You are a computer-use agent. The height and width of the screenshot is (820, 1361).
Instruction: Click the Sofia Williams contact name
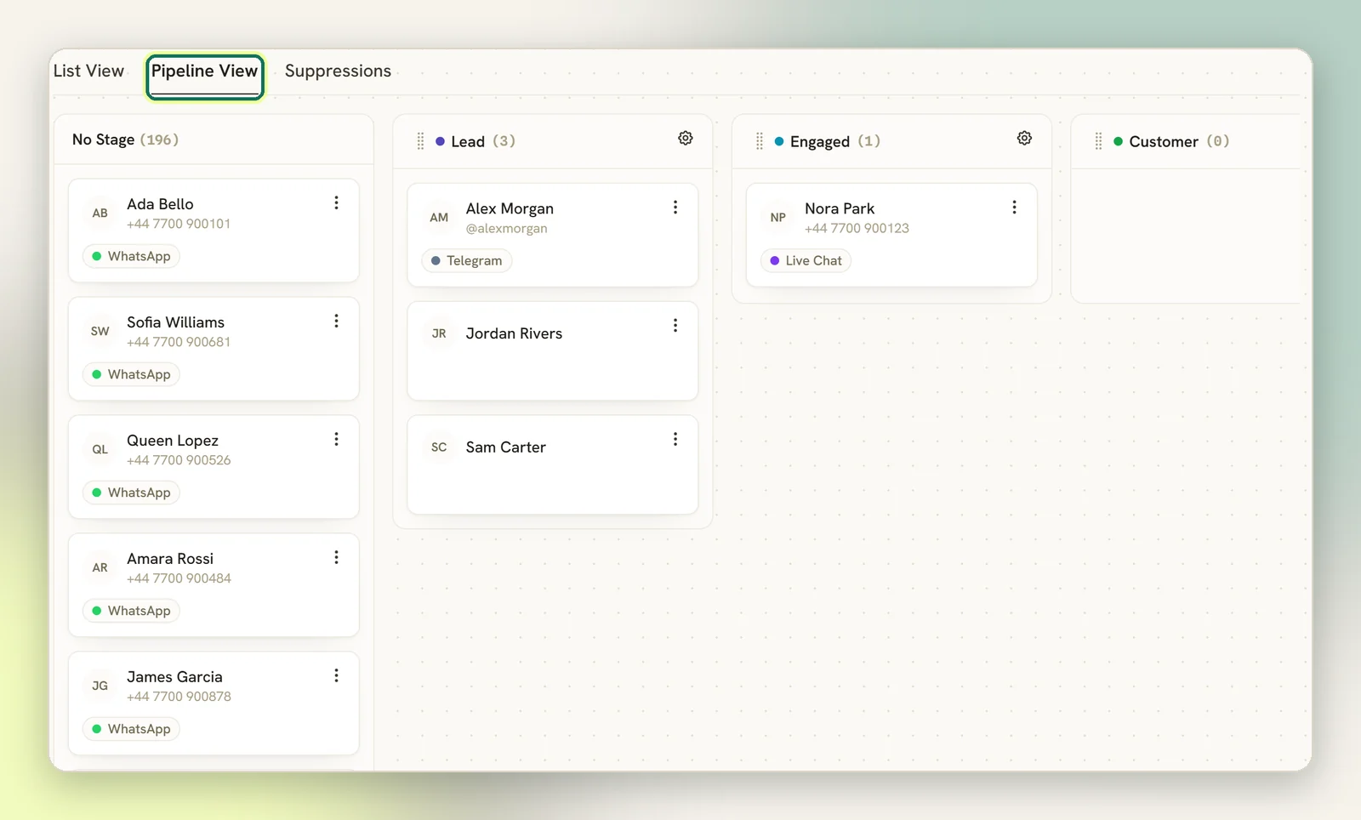tap(176, 322)
